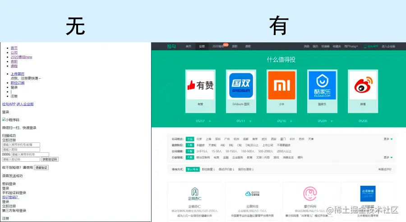The height and width of the screenshot is (222, 406).
Task: Click the play arrow beside 05/10
Action: pos(291,121)
